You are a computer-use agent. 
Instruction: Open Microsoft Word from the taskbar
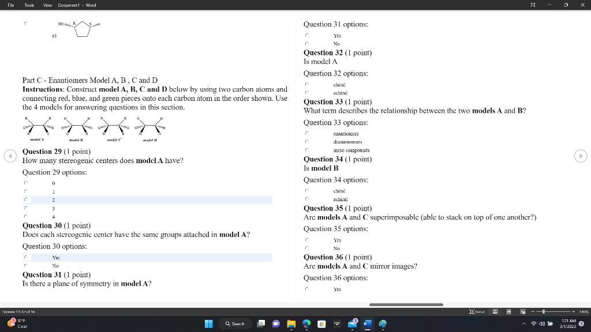(366, 324)
